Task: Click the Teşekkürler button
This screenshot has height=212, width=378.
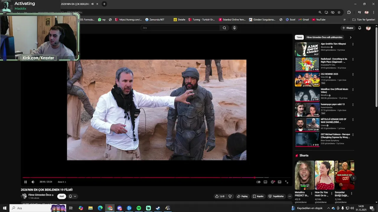Action: pos(276,196)
